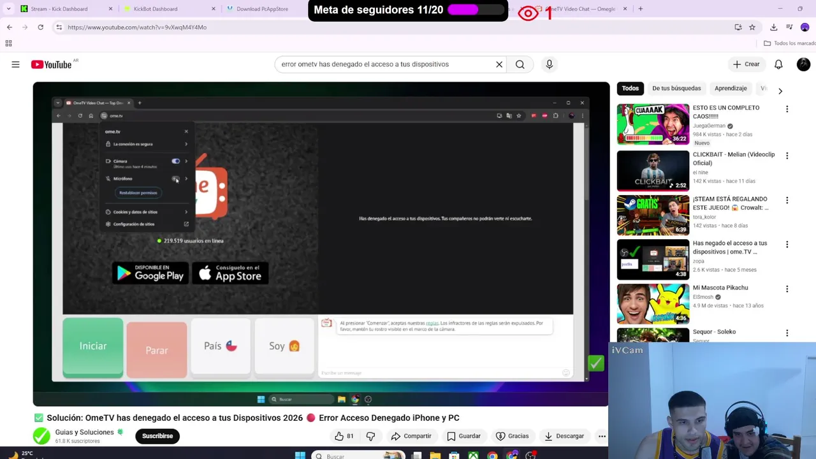Viewport: 816px width, 459px height.
Task: Select the Aprendizaje filter chip
Action: [731, 88]
